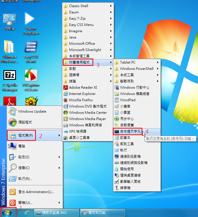This screenshot has width=198, height=217.
Task: Expand the Windows PowerShell submenu
Action: 137,69
